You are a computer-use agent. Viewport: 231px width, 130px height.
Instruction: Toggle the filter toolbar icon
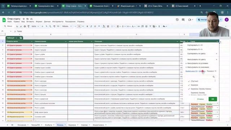[x=150, y=26]
